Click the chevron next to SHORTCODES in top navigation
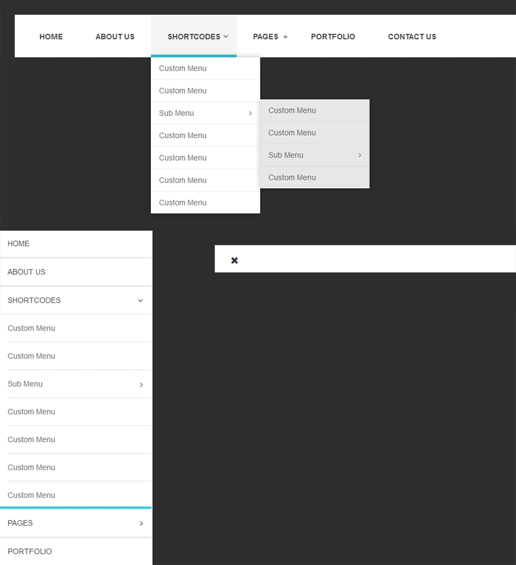This screenshot has width=516, height=565. [226, 37]
